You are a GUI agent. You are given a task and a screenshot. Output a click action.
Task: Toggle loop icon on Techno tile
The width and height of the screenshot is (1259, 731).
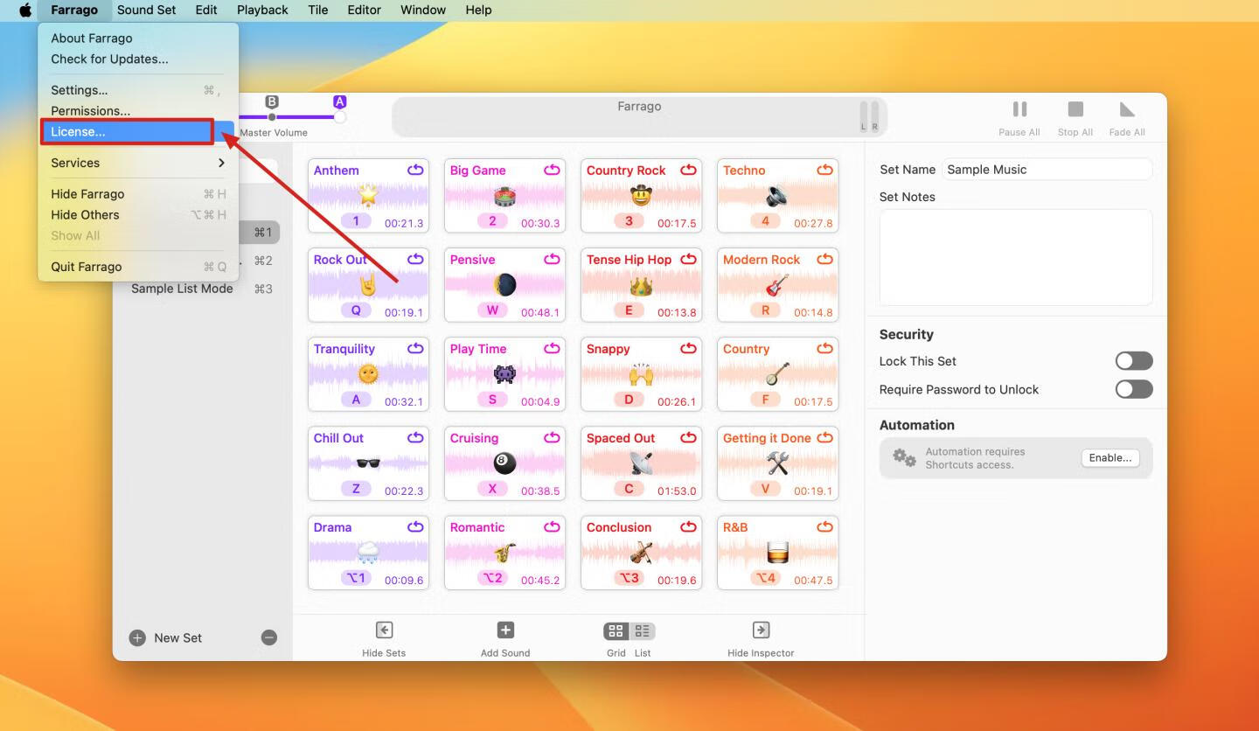pos(824,170)
